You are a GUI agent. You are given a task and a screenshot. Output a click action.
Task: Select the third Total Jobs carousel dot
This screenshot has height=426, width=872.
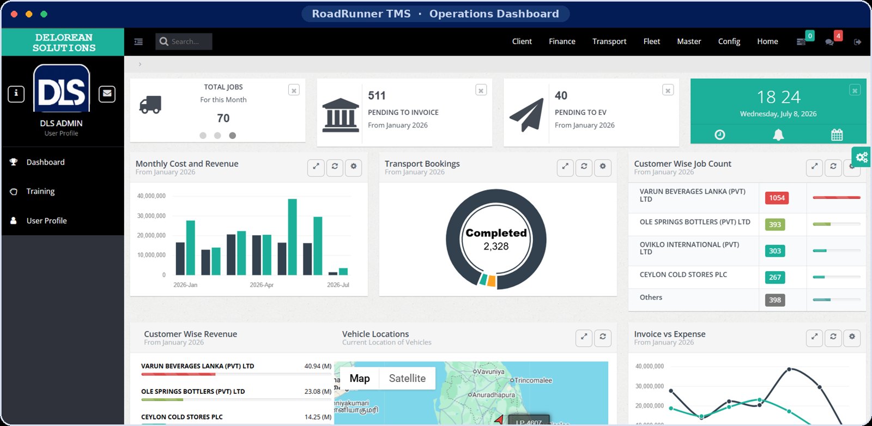233,136
